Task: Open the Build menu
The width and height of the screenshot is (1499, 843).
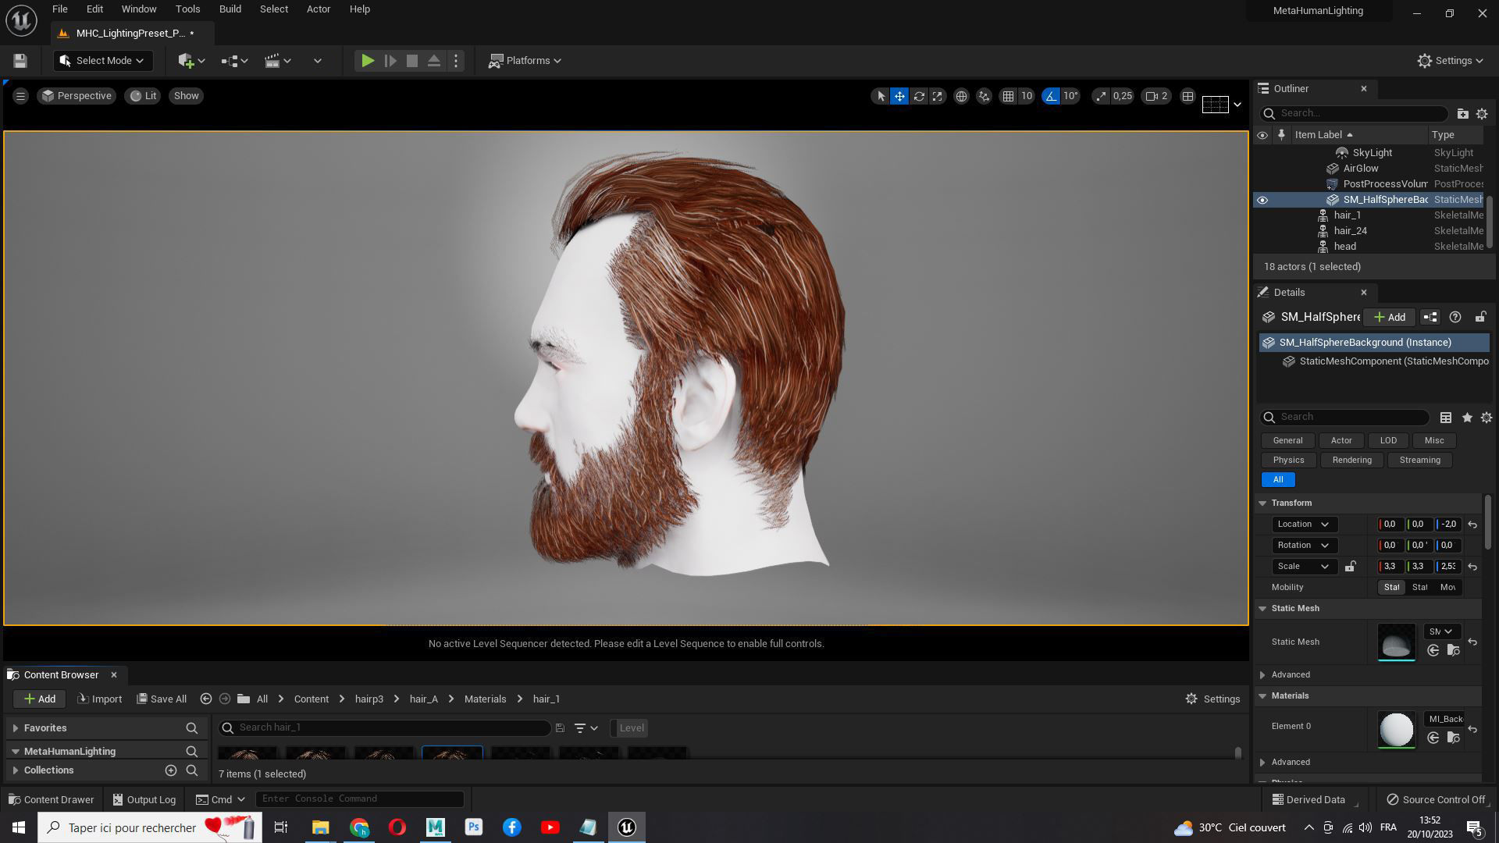Action: tap(230, 9)
